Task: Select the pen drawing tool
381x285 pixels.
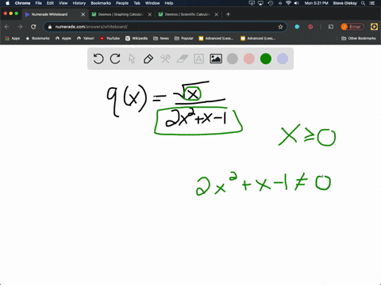Action: (148, 59)
